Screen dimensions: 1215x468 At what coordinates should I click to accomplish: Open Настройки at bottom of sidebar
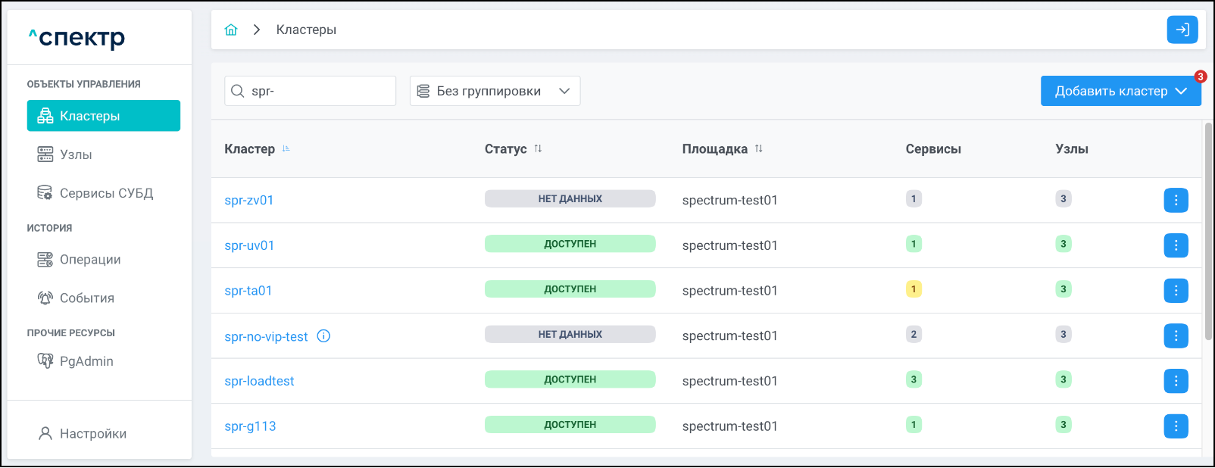pyautogui.click(x=92, y=434)
